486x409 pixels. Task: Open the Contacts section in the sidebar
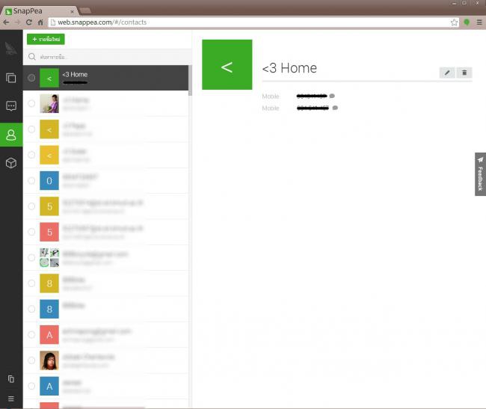pyautogui.click(x=11, y=135)
